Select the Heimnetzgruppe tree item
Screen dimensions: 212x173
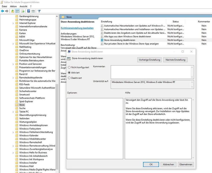point(28,20)
